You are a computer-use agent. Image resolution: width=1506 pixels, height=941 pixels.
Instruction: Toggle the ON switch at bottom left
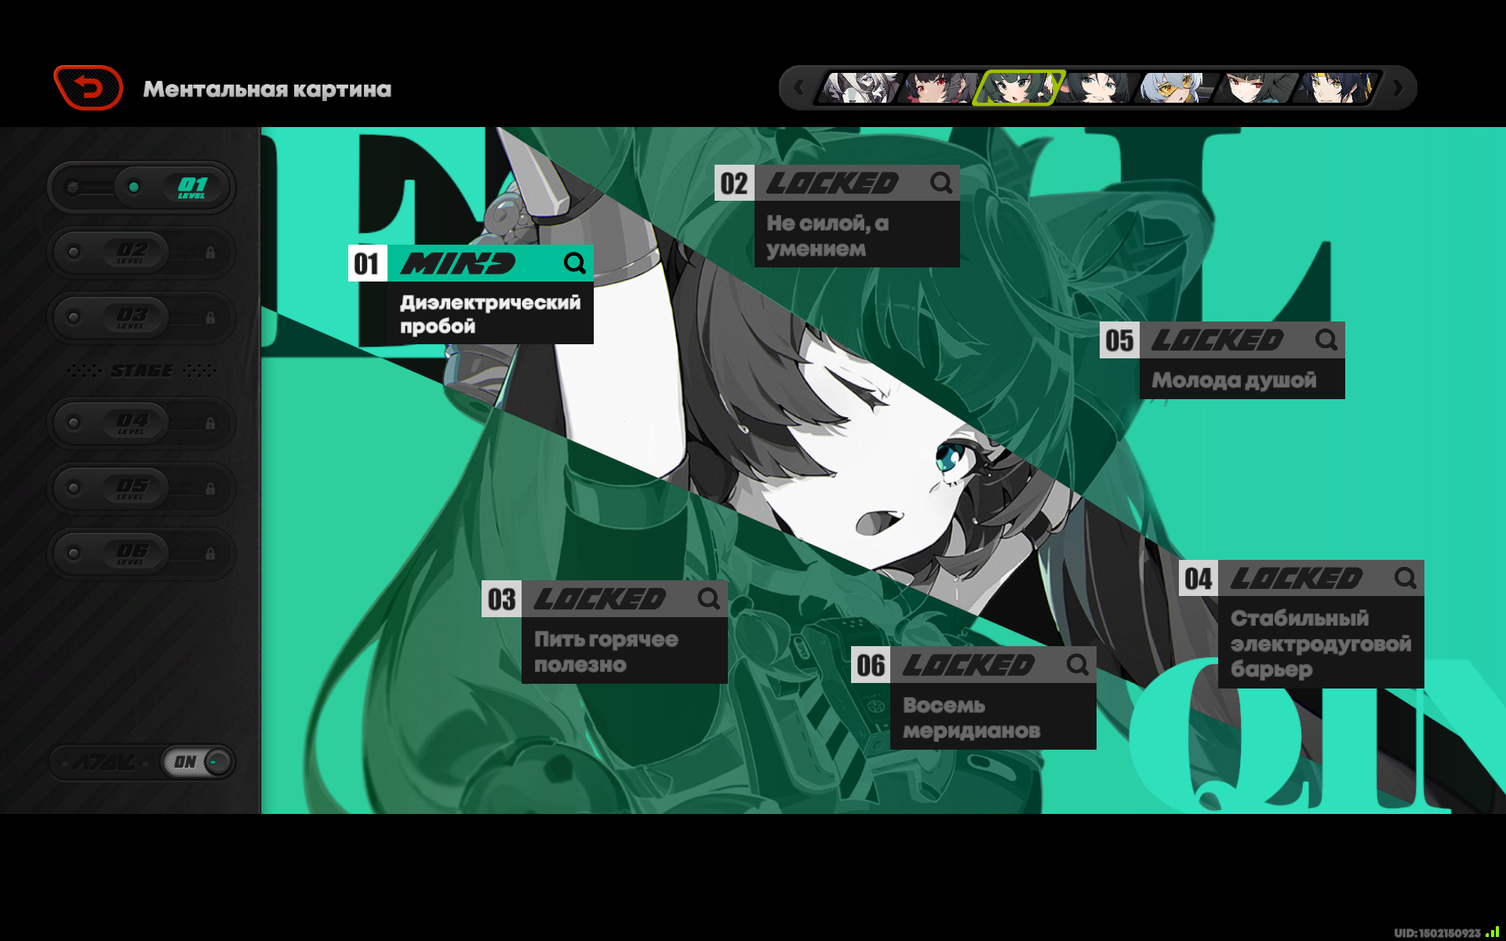click(198, 761)
